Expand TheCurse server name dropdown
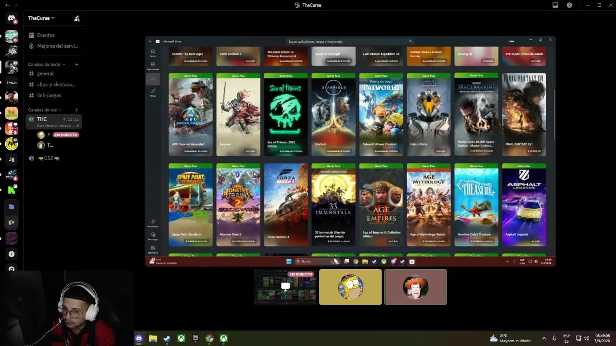This screenshot has width=616, height=346. (41, 18)
